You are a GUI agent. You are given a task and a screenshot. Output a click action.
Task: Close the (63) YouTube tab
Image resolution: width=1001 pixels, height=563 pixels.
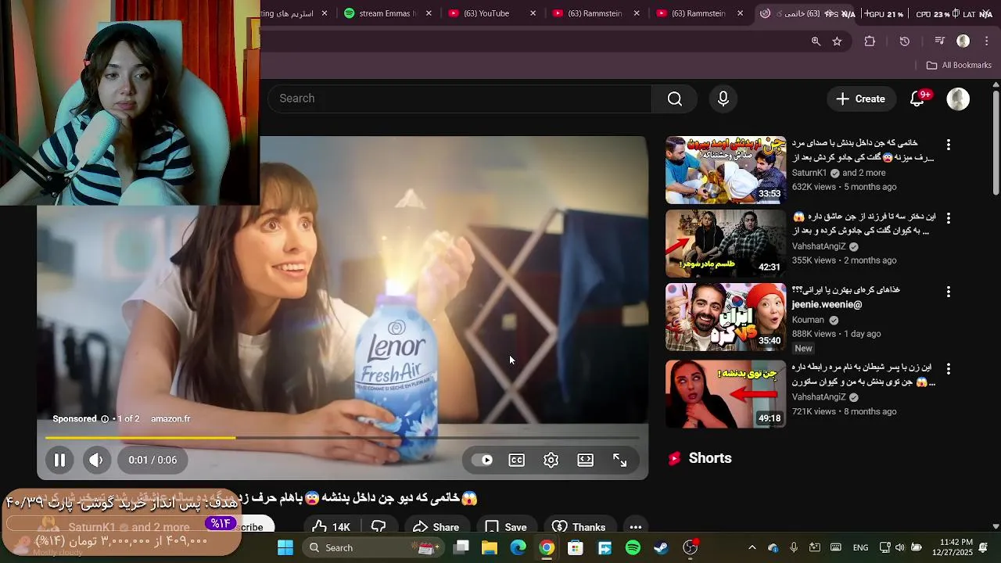533,13
